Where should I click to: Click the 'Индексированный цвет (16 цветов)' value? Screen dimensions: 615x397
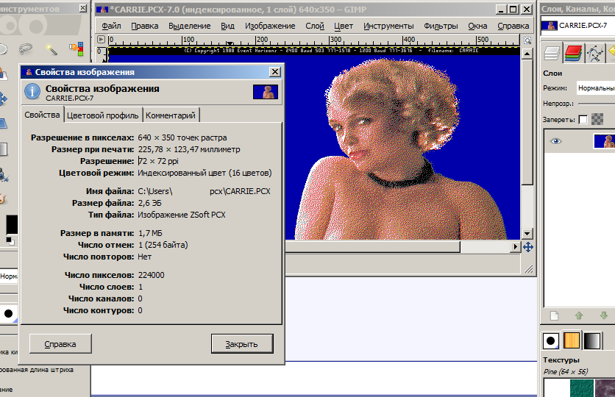pyautogui.click(x=205, y=173)
